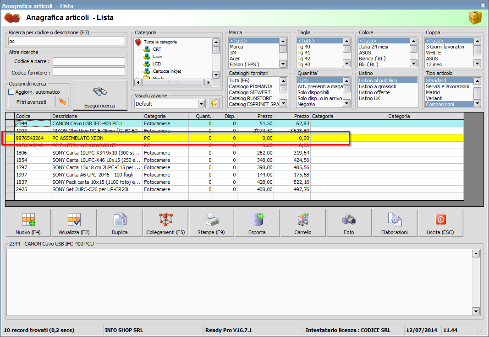The width and height of the screenshot is (489, 337).
Task: Click the yellow boxes icon in header
Action: pyautogui.click(x=475, y=18)
